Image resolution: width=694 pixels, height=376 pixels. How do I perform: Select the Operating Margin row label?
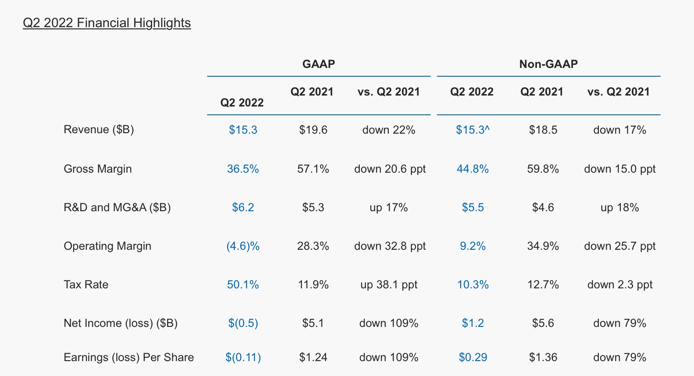coord(107,246)
